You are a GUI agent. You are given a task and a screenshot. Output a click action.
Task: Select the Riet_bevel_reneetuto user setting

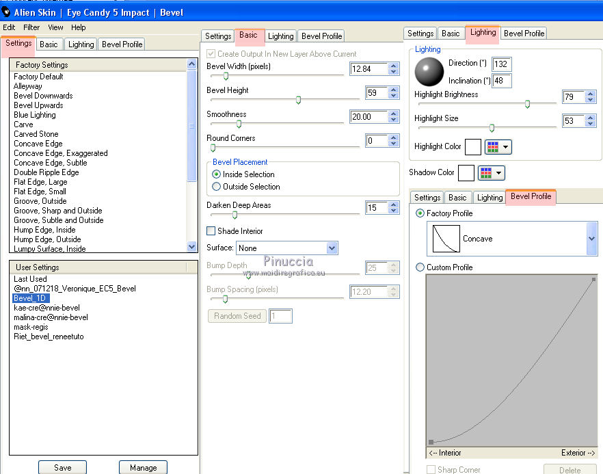[49, 337]
